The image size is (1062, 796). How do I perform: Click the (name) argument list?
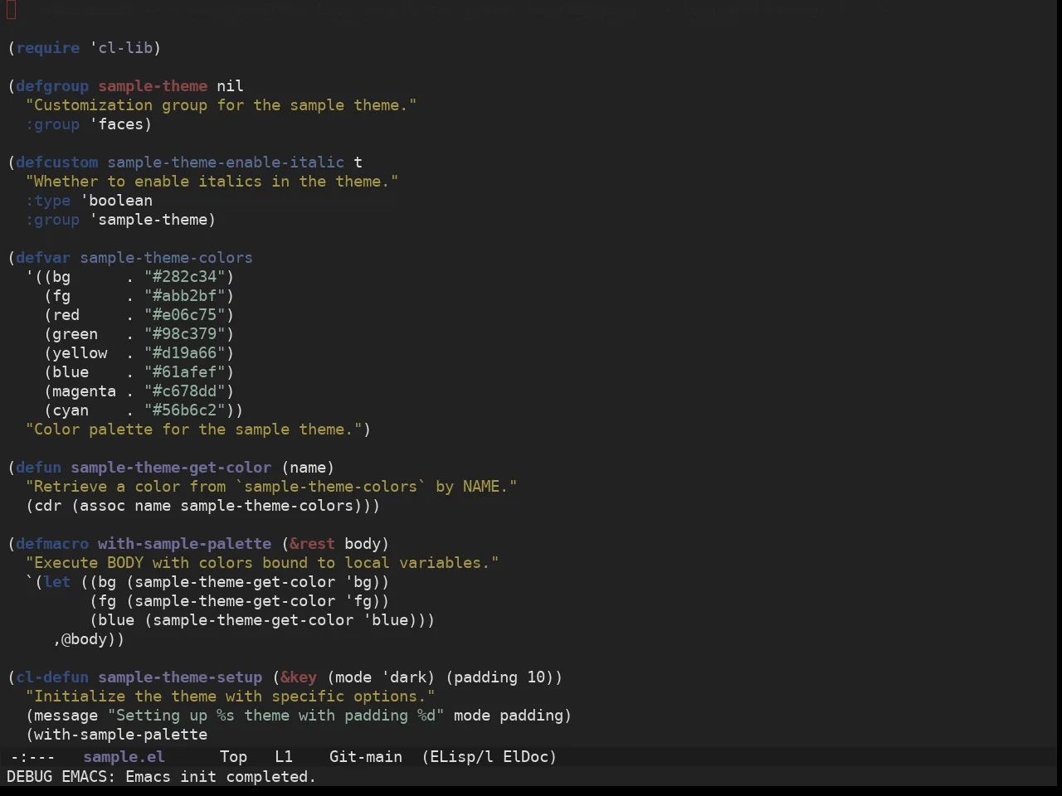click(308, 468)
